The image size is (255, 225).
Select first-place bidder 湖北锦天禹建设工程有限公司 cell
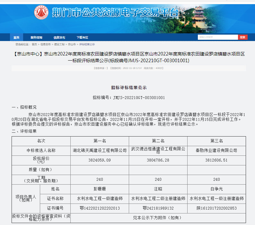[100, 150]
